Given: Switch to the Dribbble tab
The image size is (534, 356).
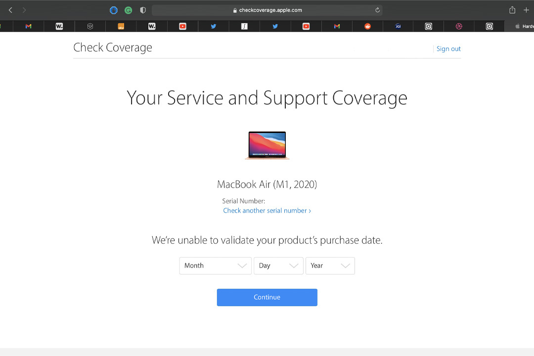Looking at the screenshot, I should (459, 26).
